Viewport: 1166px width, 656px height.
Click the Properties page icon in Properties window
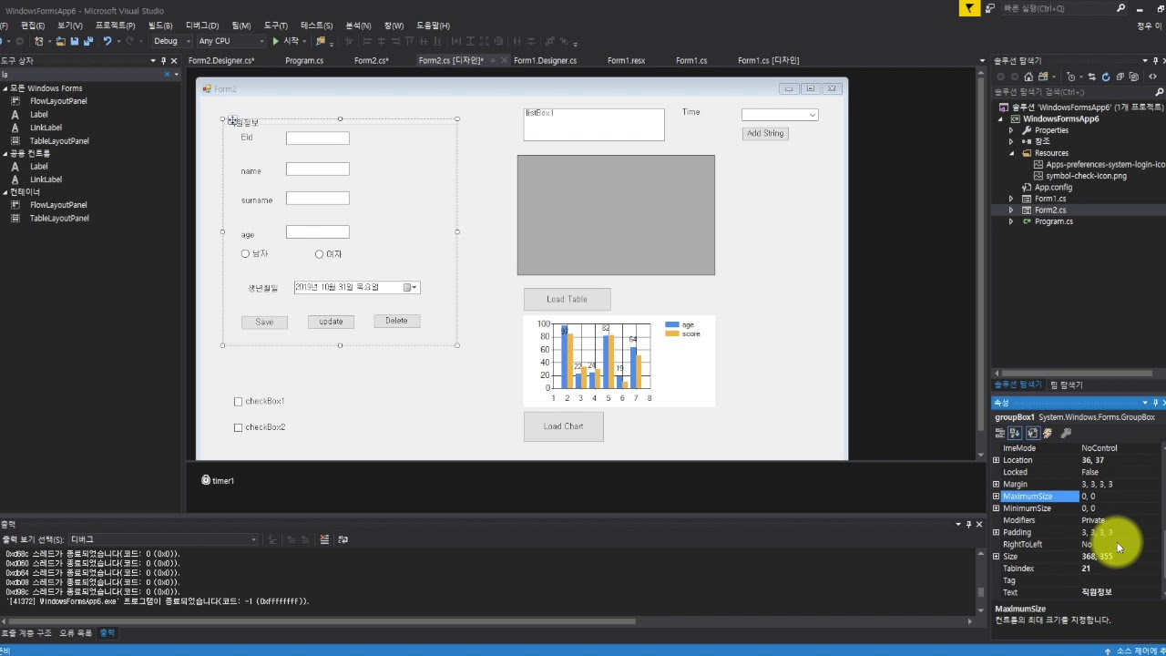(1033, 433)
